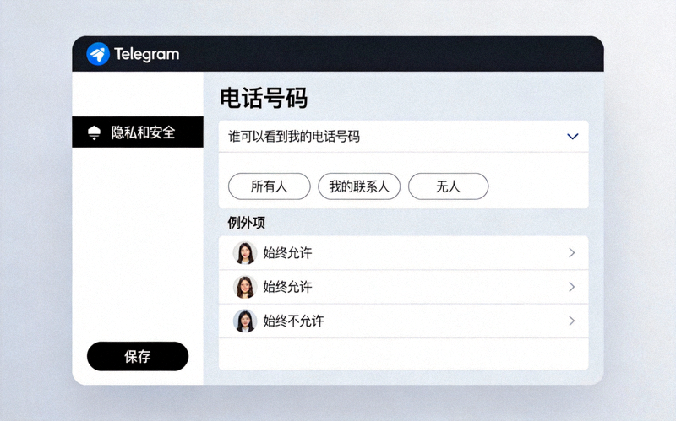Select the 我的联系人 option

coord(359,186)
